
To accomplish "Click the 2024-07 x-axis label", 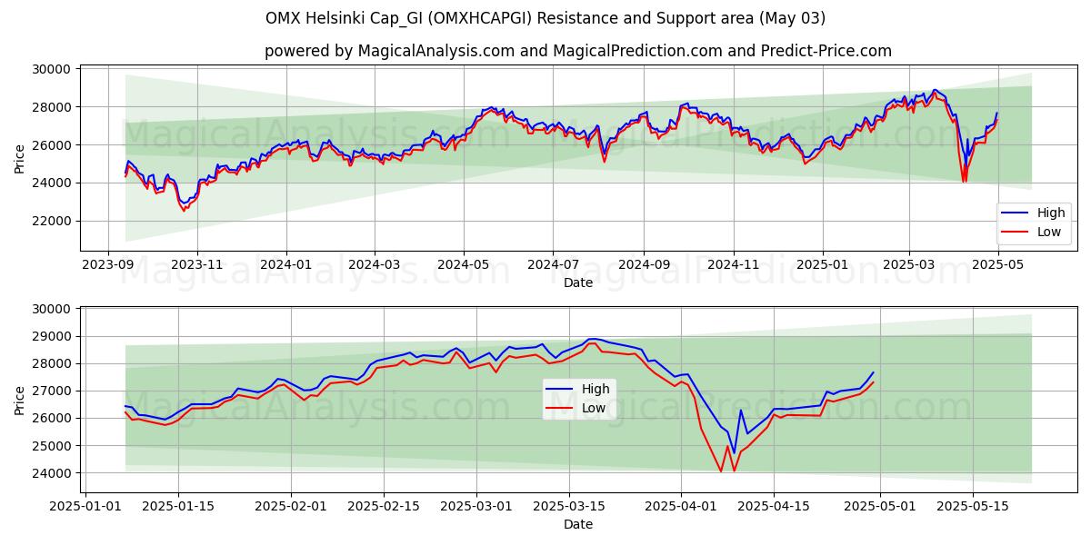I will pyautogui.click(x=553, y=264).
